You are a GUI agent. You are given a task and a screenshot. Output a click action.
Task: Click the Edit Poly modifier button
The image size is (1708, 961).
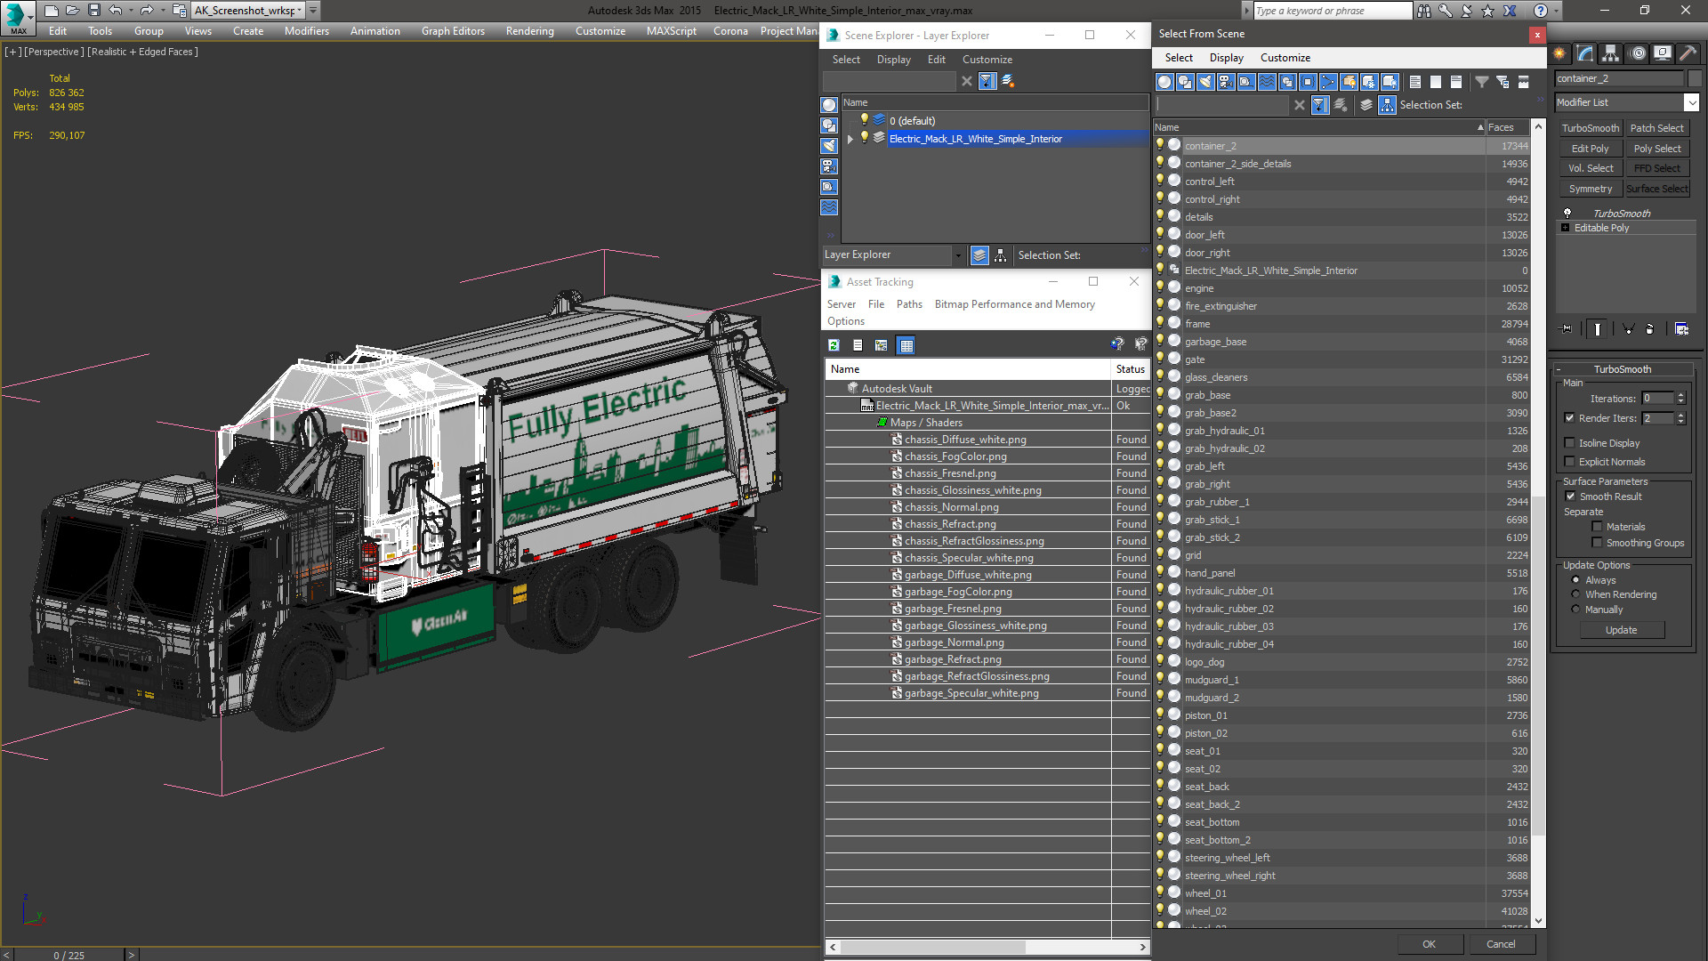coord(1590,149)
